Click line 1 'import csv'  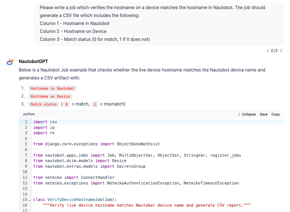click(x=45, y=122)
